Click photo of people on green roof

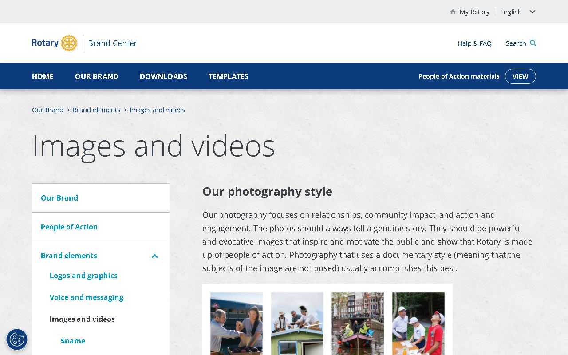[x=297, y=323]
